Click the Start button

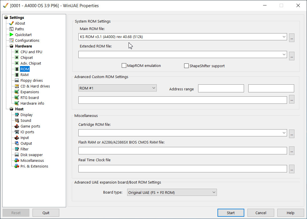231,213
